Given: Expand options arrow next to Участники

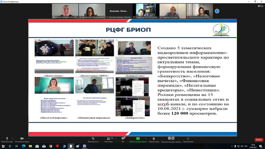Looking at the screenshot, I should [116, 138].
